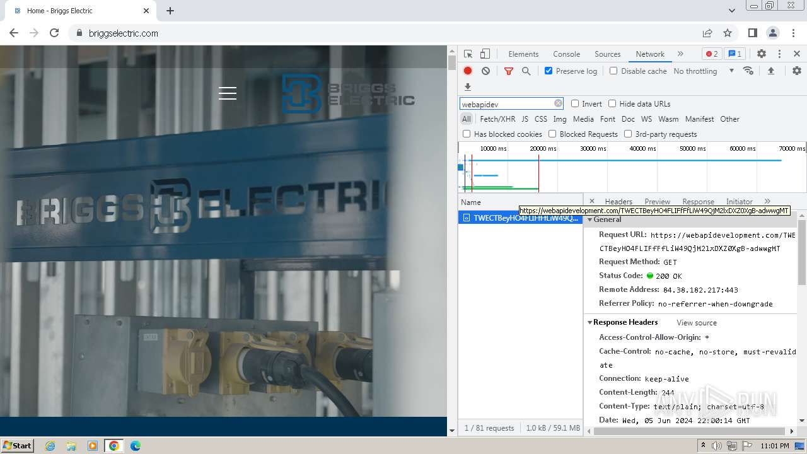
Task: Open network settings gear icon
Action: [797, 71]
